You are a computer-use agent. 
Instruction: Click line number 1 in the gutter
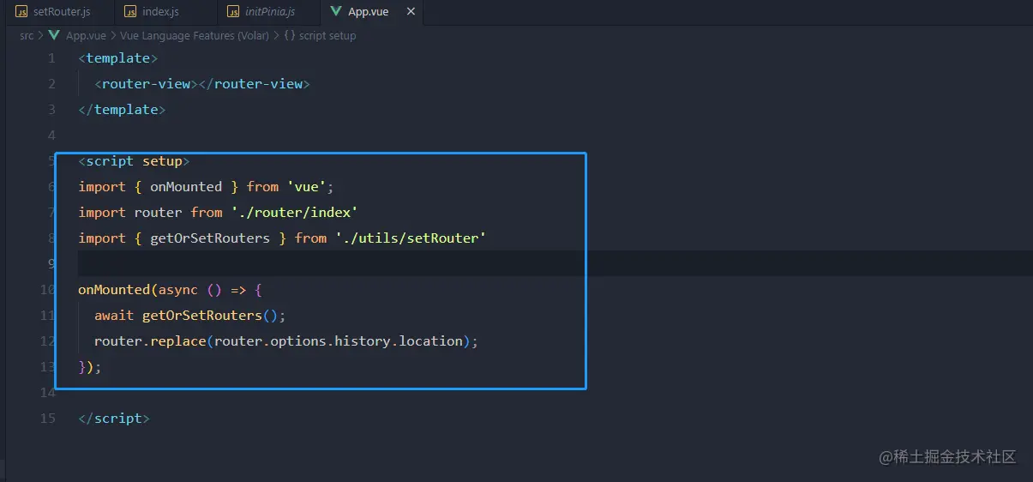tap(51, 58)
